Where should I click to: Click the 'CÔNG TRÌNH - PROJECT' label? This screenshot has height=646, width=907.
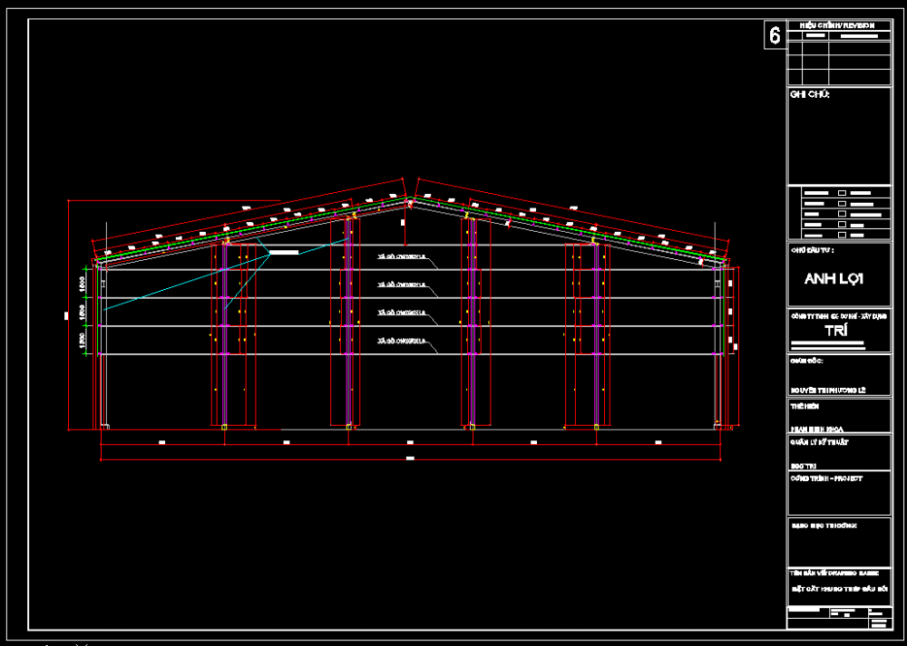(x=826, y=478)
